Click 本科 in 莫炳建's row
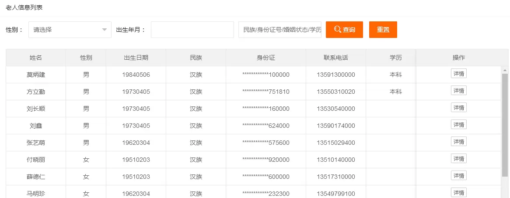 395,75
